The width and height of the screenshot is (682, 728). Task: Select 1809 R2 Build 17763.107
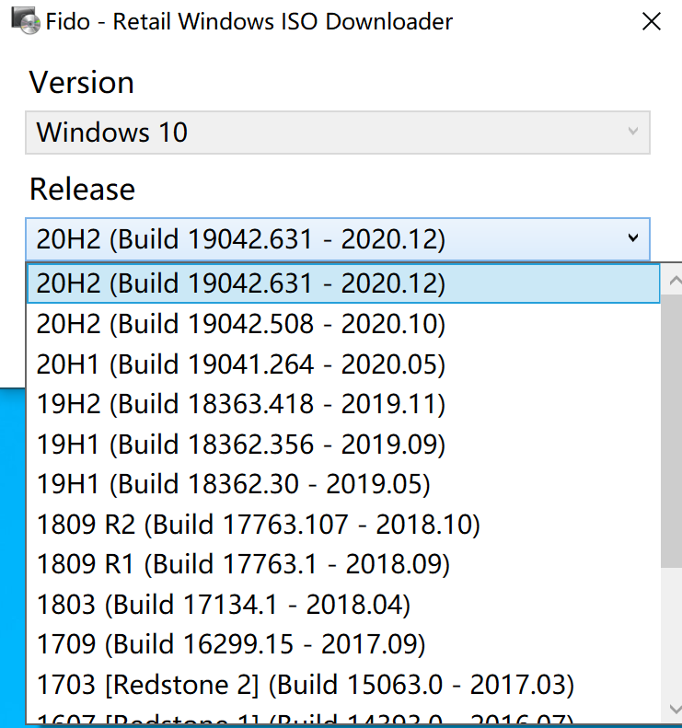pos(343,525)
